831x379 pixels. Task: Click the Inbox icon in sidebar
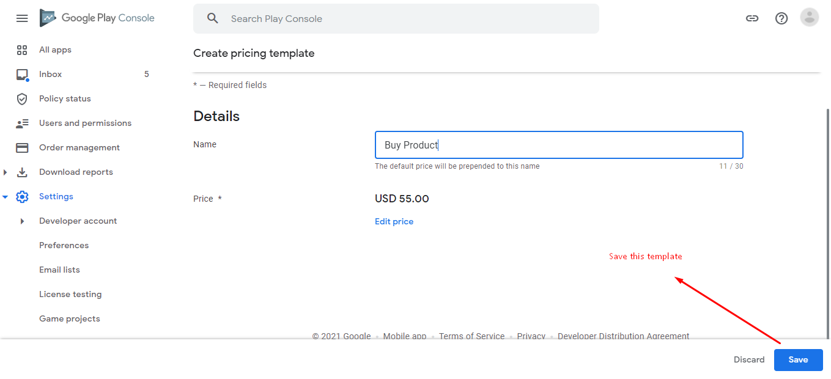click(22, 75)
